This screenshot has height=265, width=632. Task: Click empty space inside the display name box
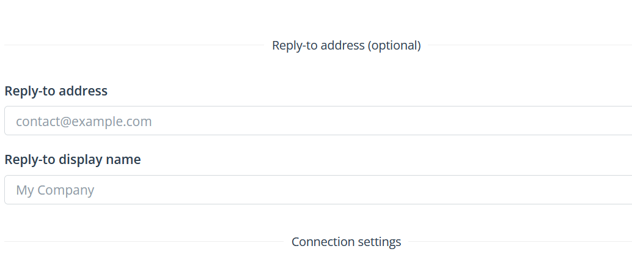367,190
